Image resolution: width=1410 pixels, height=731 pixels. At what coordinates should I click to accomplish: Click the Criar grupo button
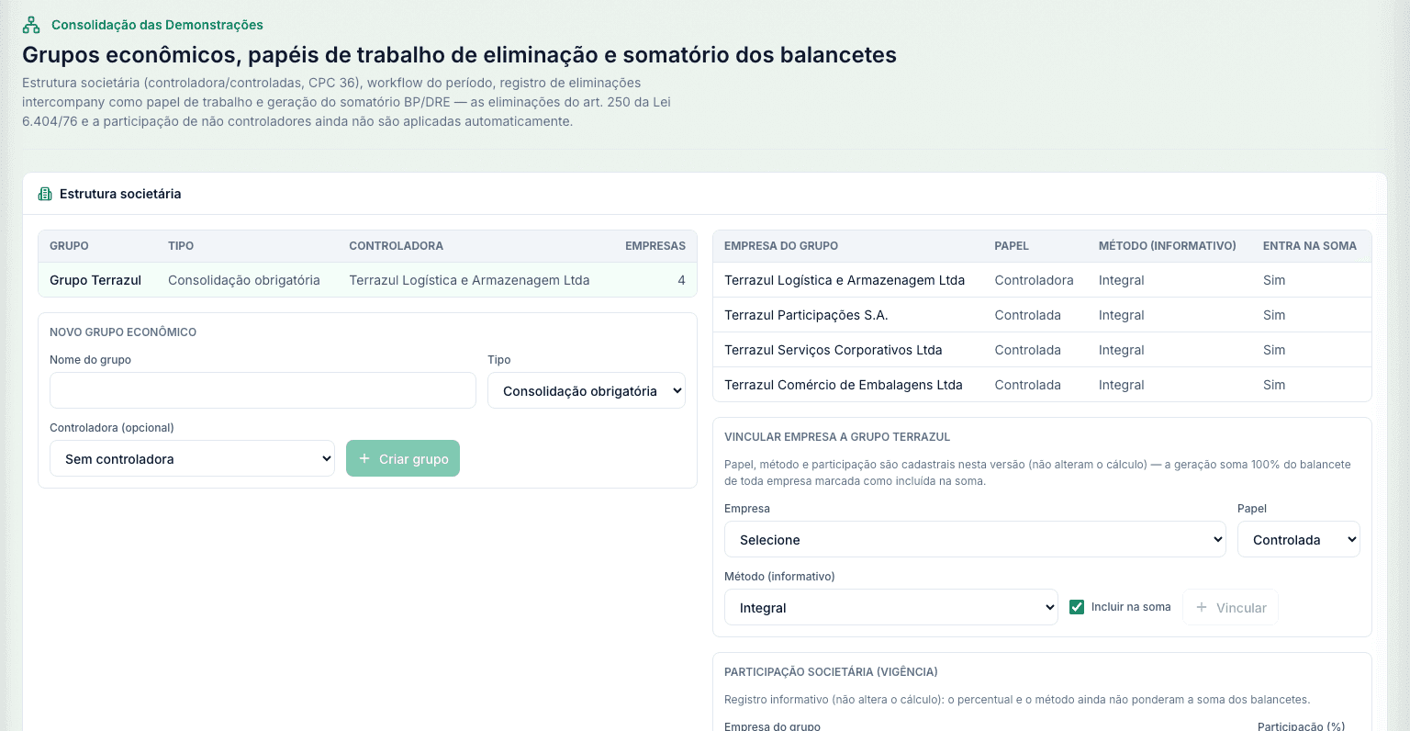[403, 458]
